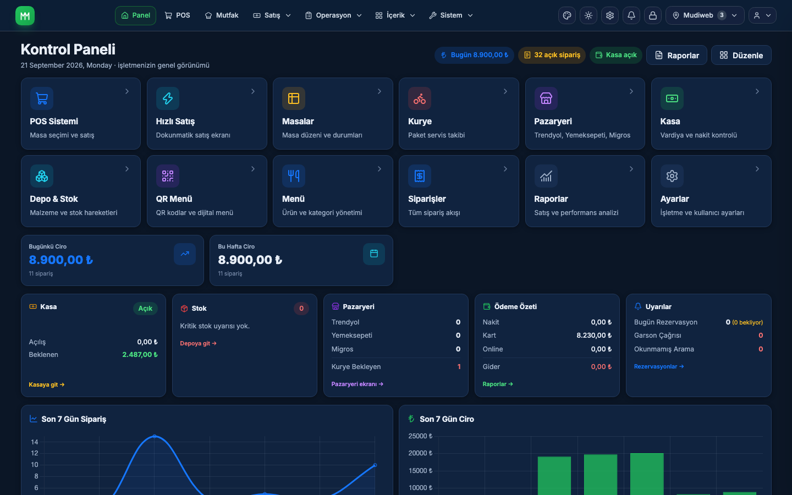Go to the Panel tab

coord(135,15)
